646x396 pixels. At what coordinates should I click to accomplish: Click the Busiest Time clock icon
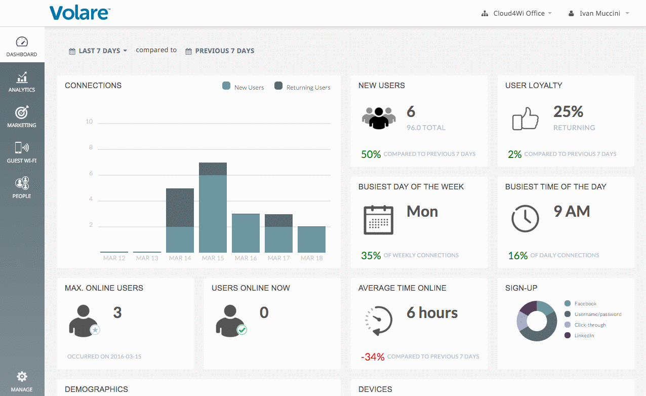tap(525, 219)
